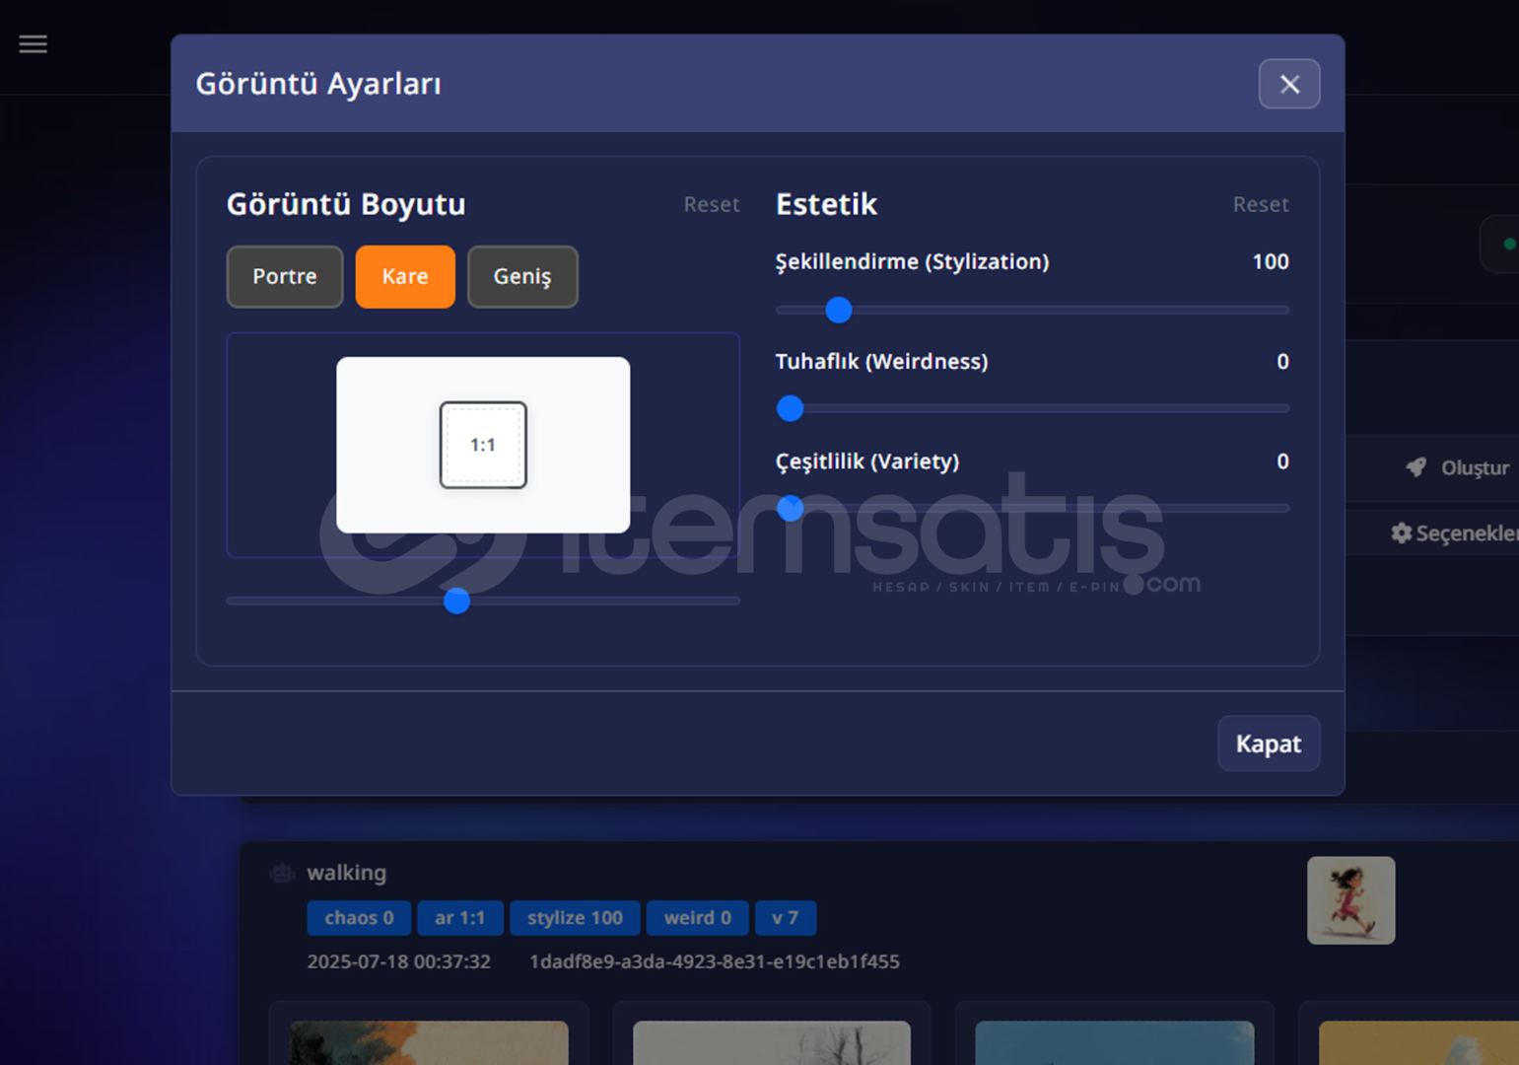Click the 1:1 ratio preview box
Image resolution: width=1519 pixels, height=1065 pixels.
(x=483, y=445)
